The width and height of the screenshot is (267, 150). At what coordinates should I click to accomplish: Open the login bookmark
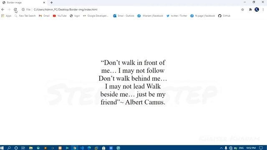(75, 16)
